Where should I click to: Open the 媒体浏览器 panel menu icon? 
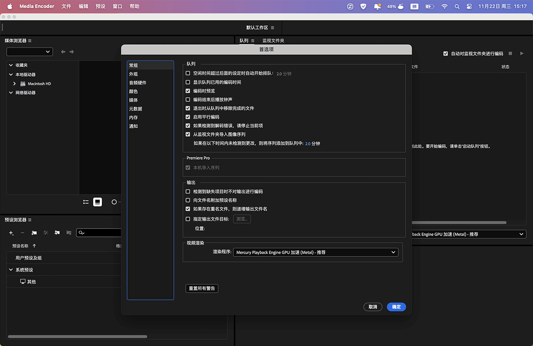[30, 41]
